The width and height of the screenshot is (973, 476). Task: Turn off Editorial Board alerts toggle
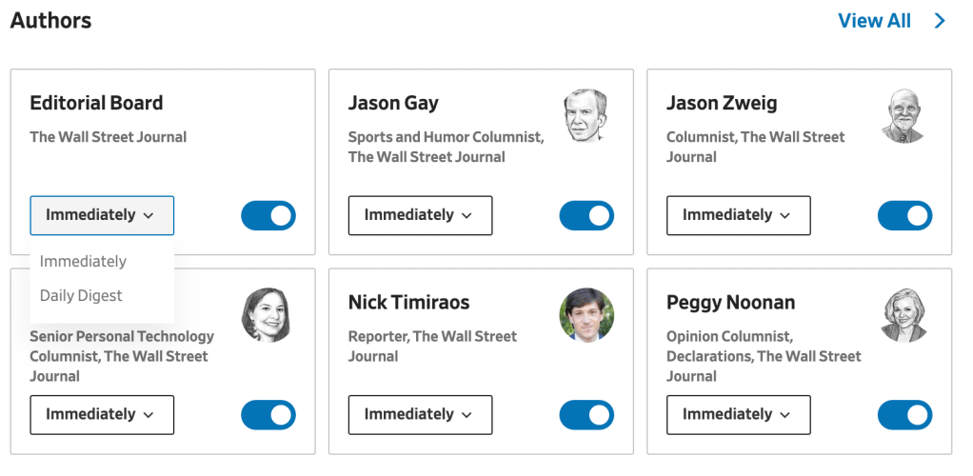(x=268, y=216)
